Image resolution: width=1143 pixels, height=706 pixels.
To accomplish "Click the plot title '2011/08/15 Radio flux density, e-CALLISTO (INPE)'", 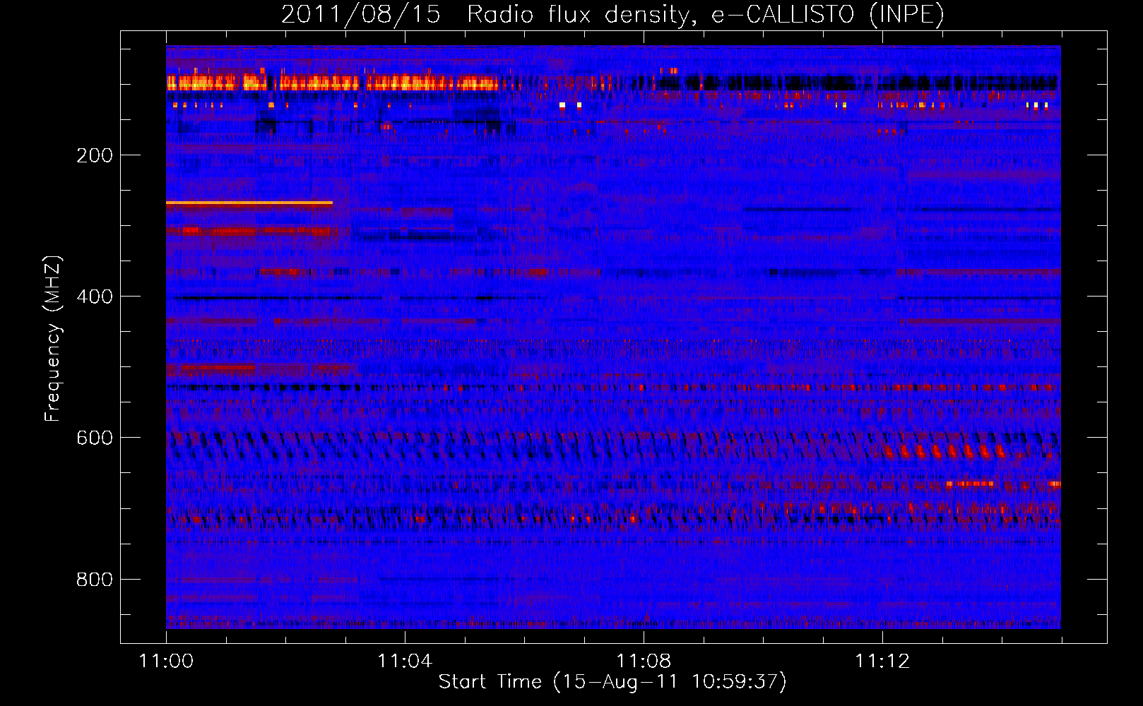I will coord(612,14).
